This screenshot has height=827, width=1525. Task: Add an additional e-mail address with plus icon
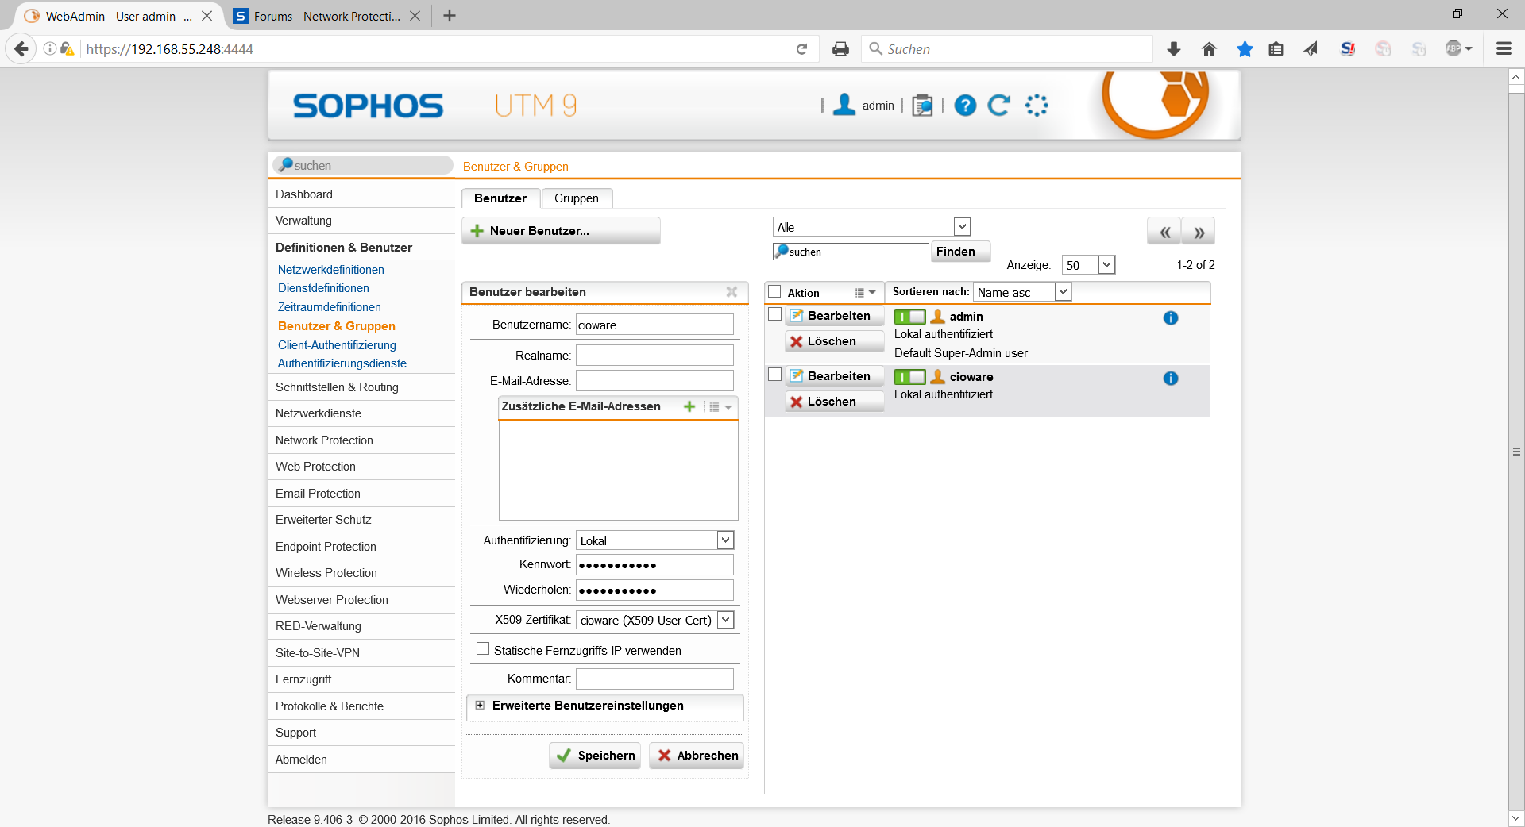[x=689, y=406]
